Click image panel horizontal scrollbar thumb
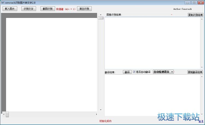The height and width of the screenshot is (125, 205). (x=7, y=114)
